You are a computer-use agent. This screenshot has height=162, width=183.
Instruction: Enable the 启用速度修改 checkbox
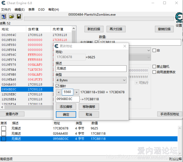tap(154, 72)
